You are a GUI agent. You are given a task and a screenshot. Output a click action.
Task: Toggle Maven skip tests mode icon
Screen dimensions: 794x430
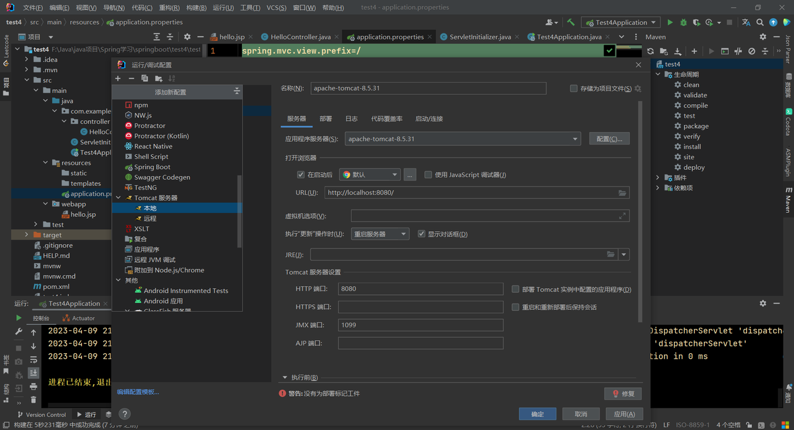752,51
